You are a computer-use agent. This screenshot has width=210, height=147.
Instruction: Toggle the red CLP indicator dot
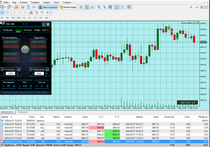tap(48, 30)
